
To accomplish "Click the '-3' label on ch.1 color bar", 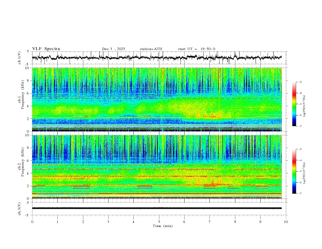I will 300,82.
